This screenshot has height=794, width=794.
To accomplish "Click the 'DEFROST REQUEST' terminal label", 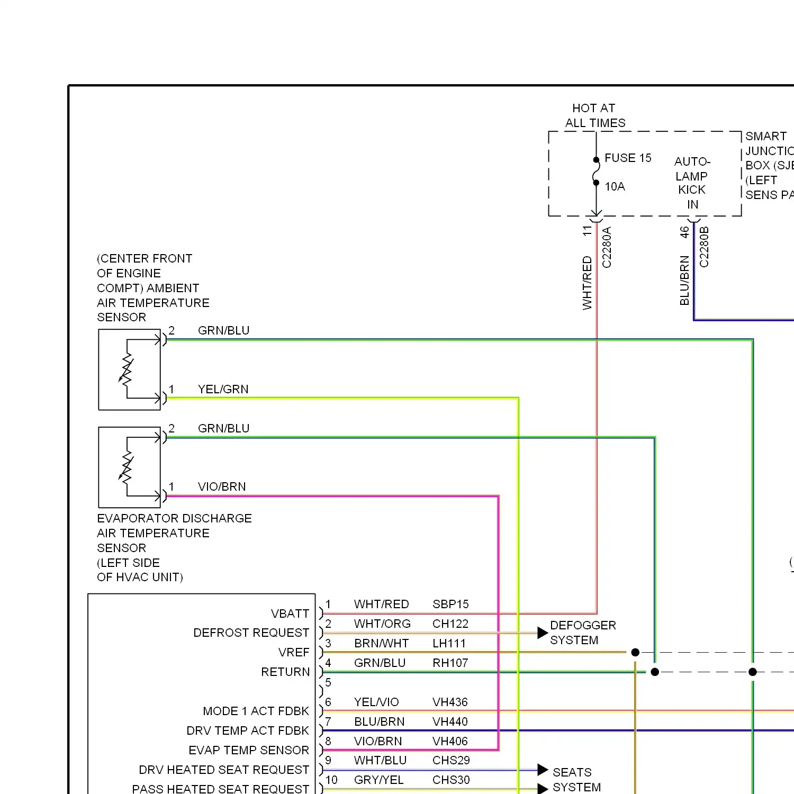I will 251,633.
